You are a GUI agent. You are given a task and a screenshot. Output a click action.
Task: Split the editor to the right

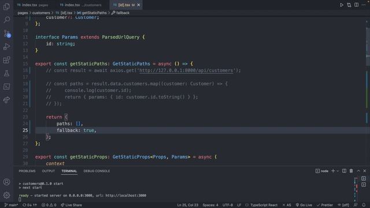coord(356,5)
